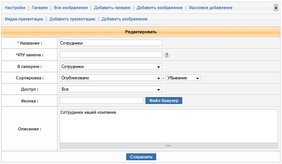This screenshot has width=282, height=164.
Task: Open the 'В галерею' dropdown
Action: (x=110, y=67)
